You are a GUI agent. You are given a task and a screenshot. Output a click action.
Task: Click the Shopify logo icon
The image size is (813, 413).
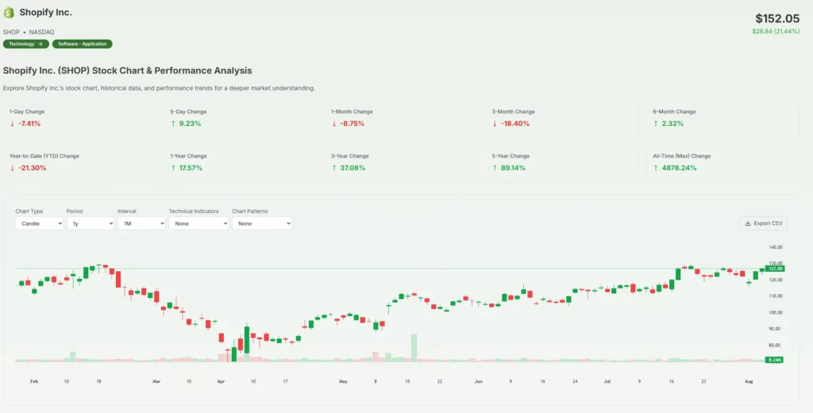click(x=9, y=13)
